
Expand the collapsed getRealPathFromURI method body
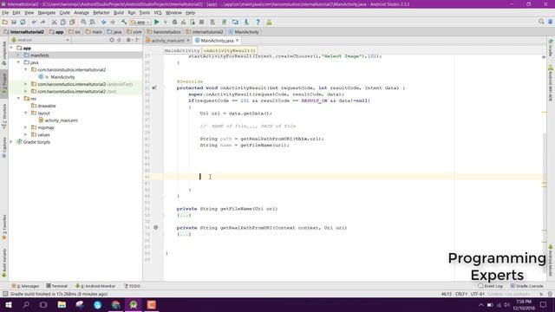[184, 234]
